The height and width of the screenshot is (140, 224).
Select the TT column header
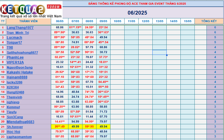(3, 21)
